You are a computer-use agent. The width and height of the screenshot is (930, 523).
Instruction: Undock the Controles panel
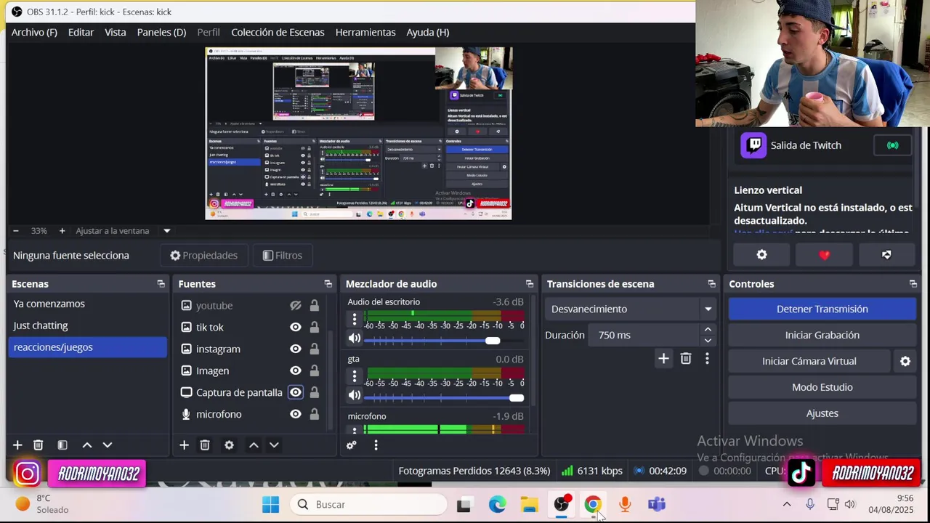coord(913,284)
